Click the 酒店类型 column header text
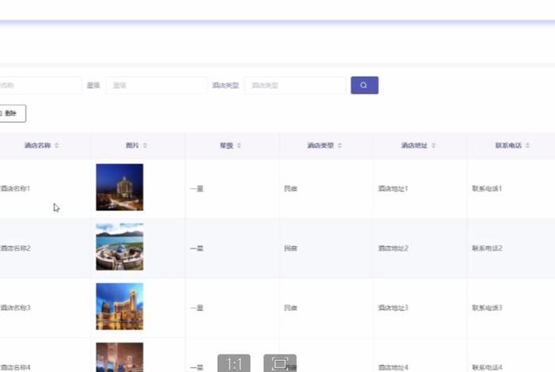The image size is (555, 372). click(320, 145)
